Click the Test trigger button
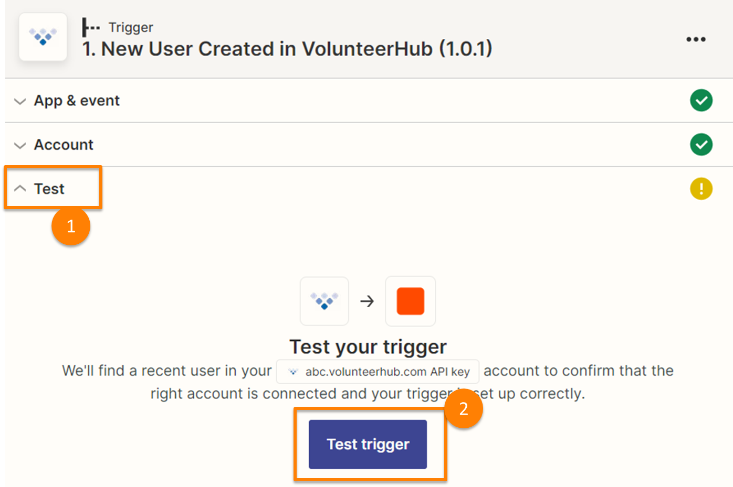Image resolution: width=733 pixels, height=487 pixels. (x=367, y=443)
